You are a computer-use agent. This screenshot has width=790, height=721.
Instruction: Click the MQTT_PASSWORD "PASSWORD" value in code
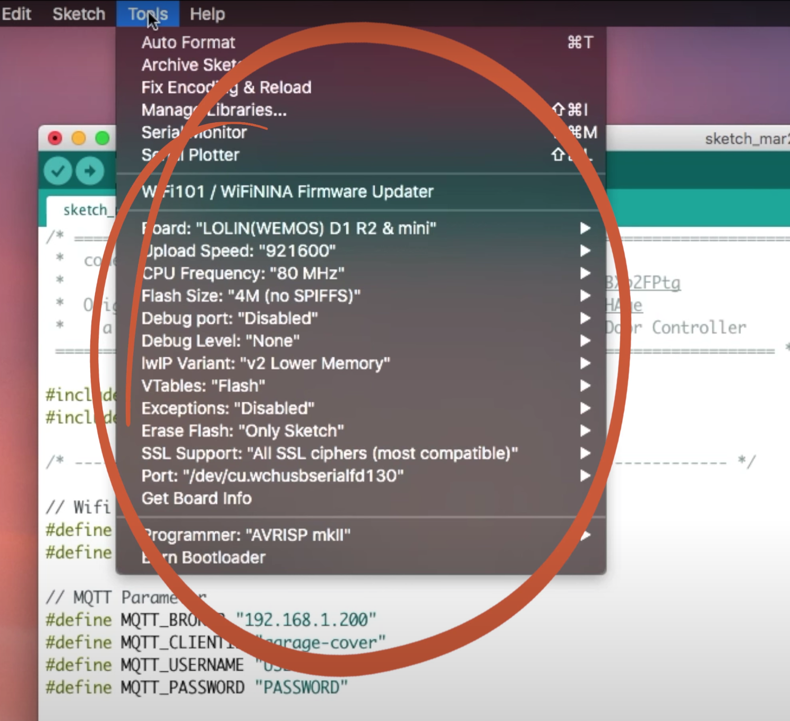point(301,688)
